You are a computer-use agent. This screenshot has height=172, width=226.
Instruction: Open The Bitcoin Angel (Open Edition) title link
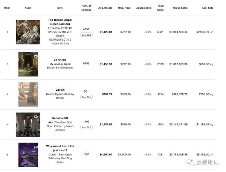[x=60, y=22]
